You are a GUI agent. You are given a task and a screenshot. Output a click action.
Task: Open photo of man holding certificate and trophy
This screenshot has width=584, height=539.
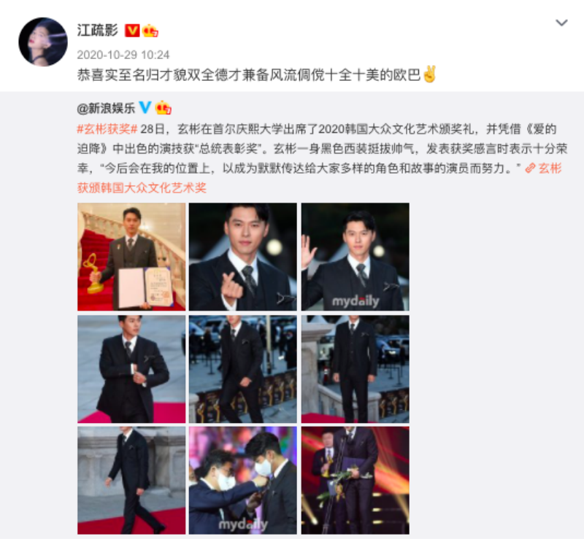pyautogui.click(x=131, y=257)
